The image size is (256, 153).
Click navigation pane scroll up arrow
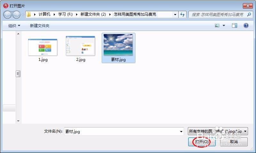point(18,34)
